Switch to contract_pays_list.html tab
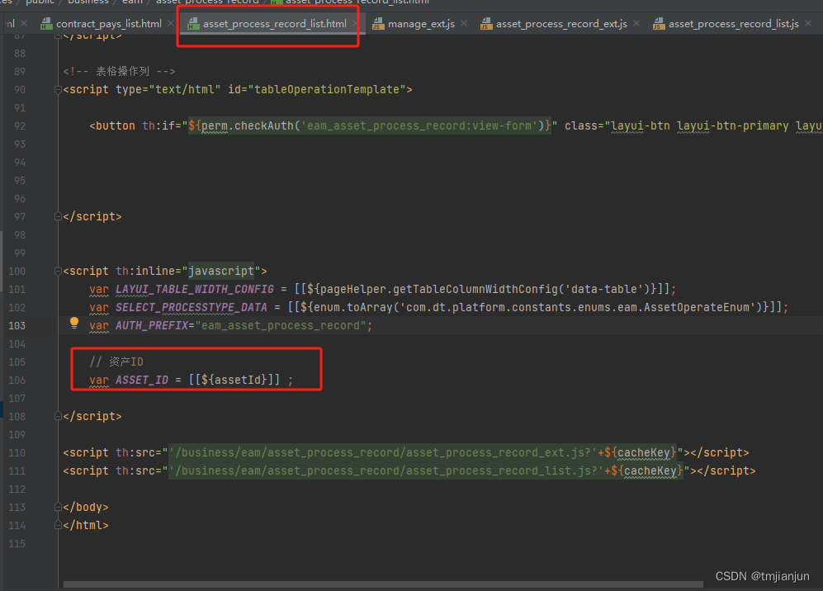 point(109,24)
